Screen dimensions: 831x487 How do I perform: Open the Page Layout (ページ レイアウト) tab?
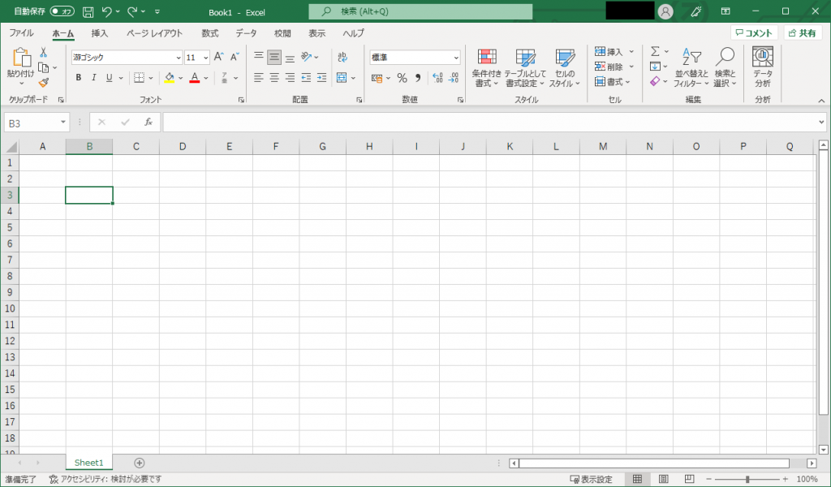click(154, 32)
